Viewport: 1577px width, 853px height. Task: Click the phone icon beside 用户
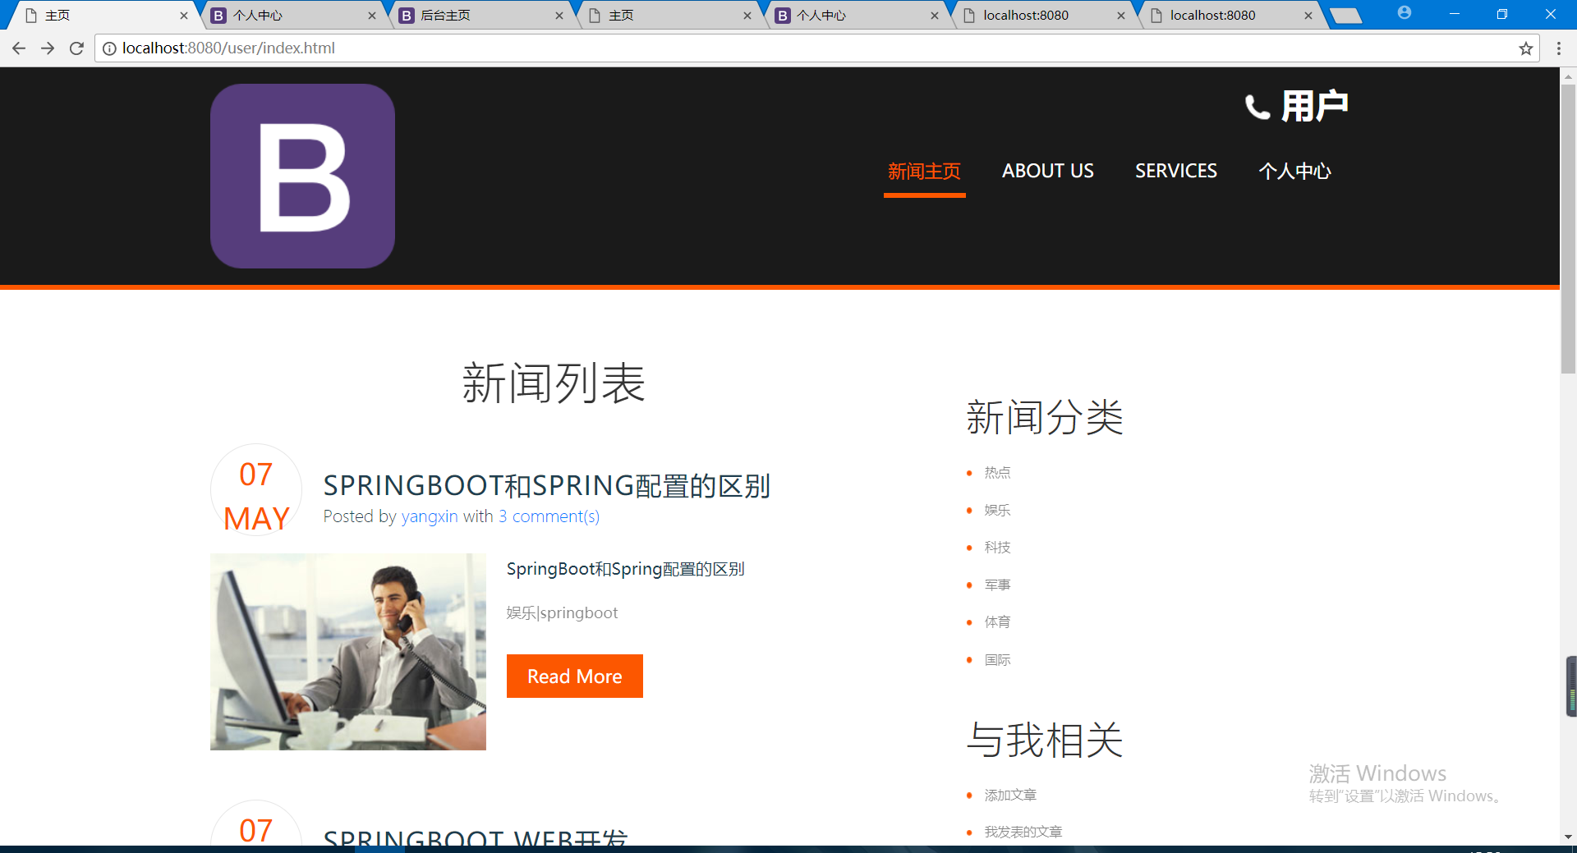(1257, 107)
